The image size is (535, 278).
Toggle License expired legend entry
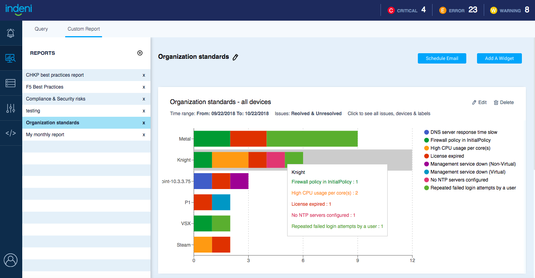pos(446,156)
